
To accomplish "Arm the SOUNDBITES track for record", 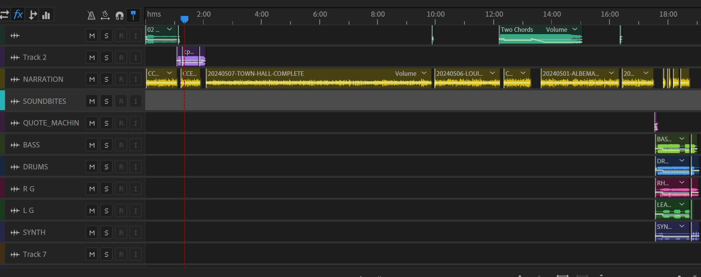I will pyautogui.click(x=121, y=102).
